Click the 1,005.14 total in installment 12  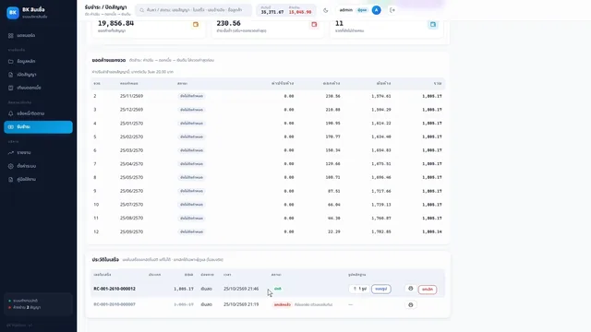[x=432, y=231]
